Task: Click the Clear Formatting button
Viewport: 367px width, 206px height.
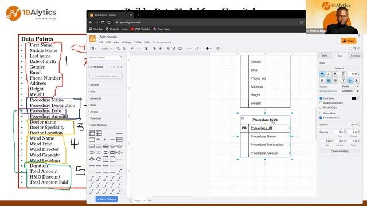Action: pos(339,151)
